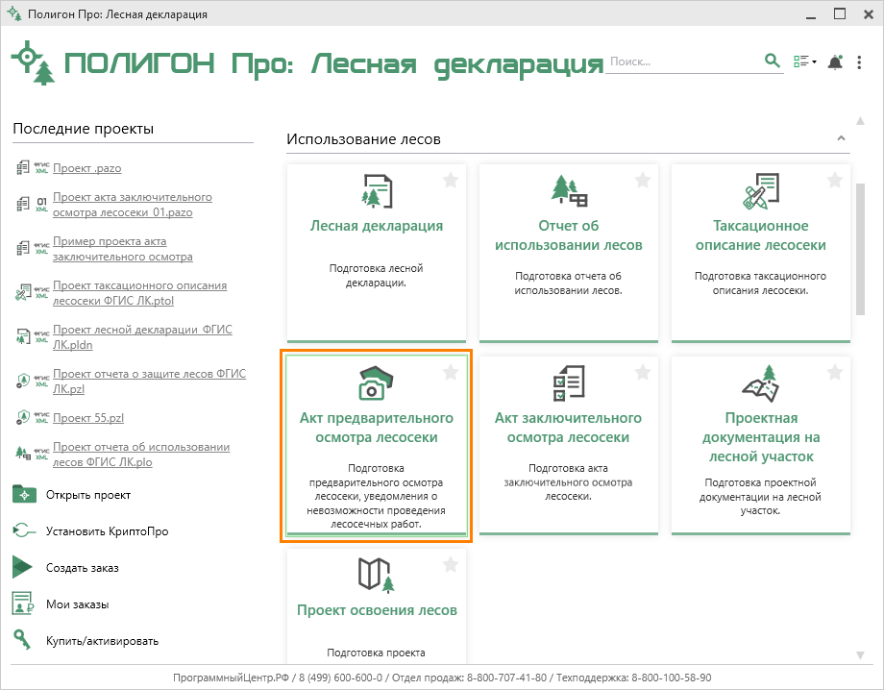Open Пример проекта акта заключительного осмотра

122,249
